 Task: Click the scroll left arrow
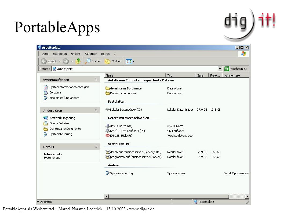point(107,197)
